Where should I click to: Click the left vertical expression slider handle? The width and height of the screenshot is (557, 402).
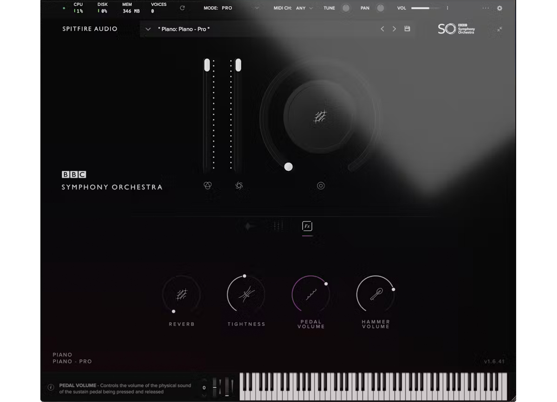pyautogui.click(x=207, y=65)
